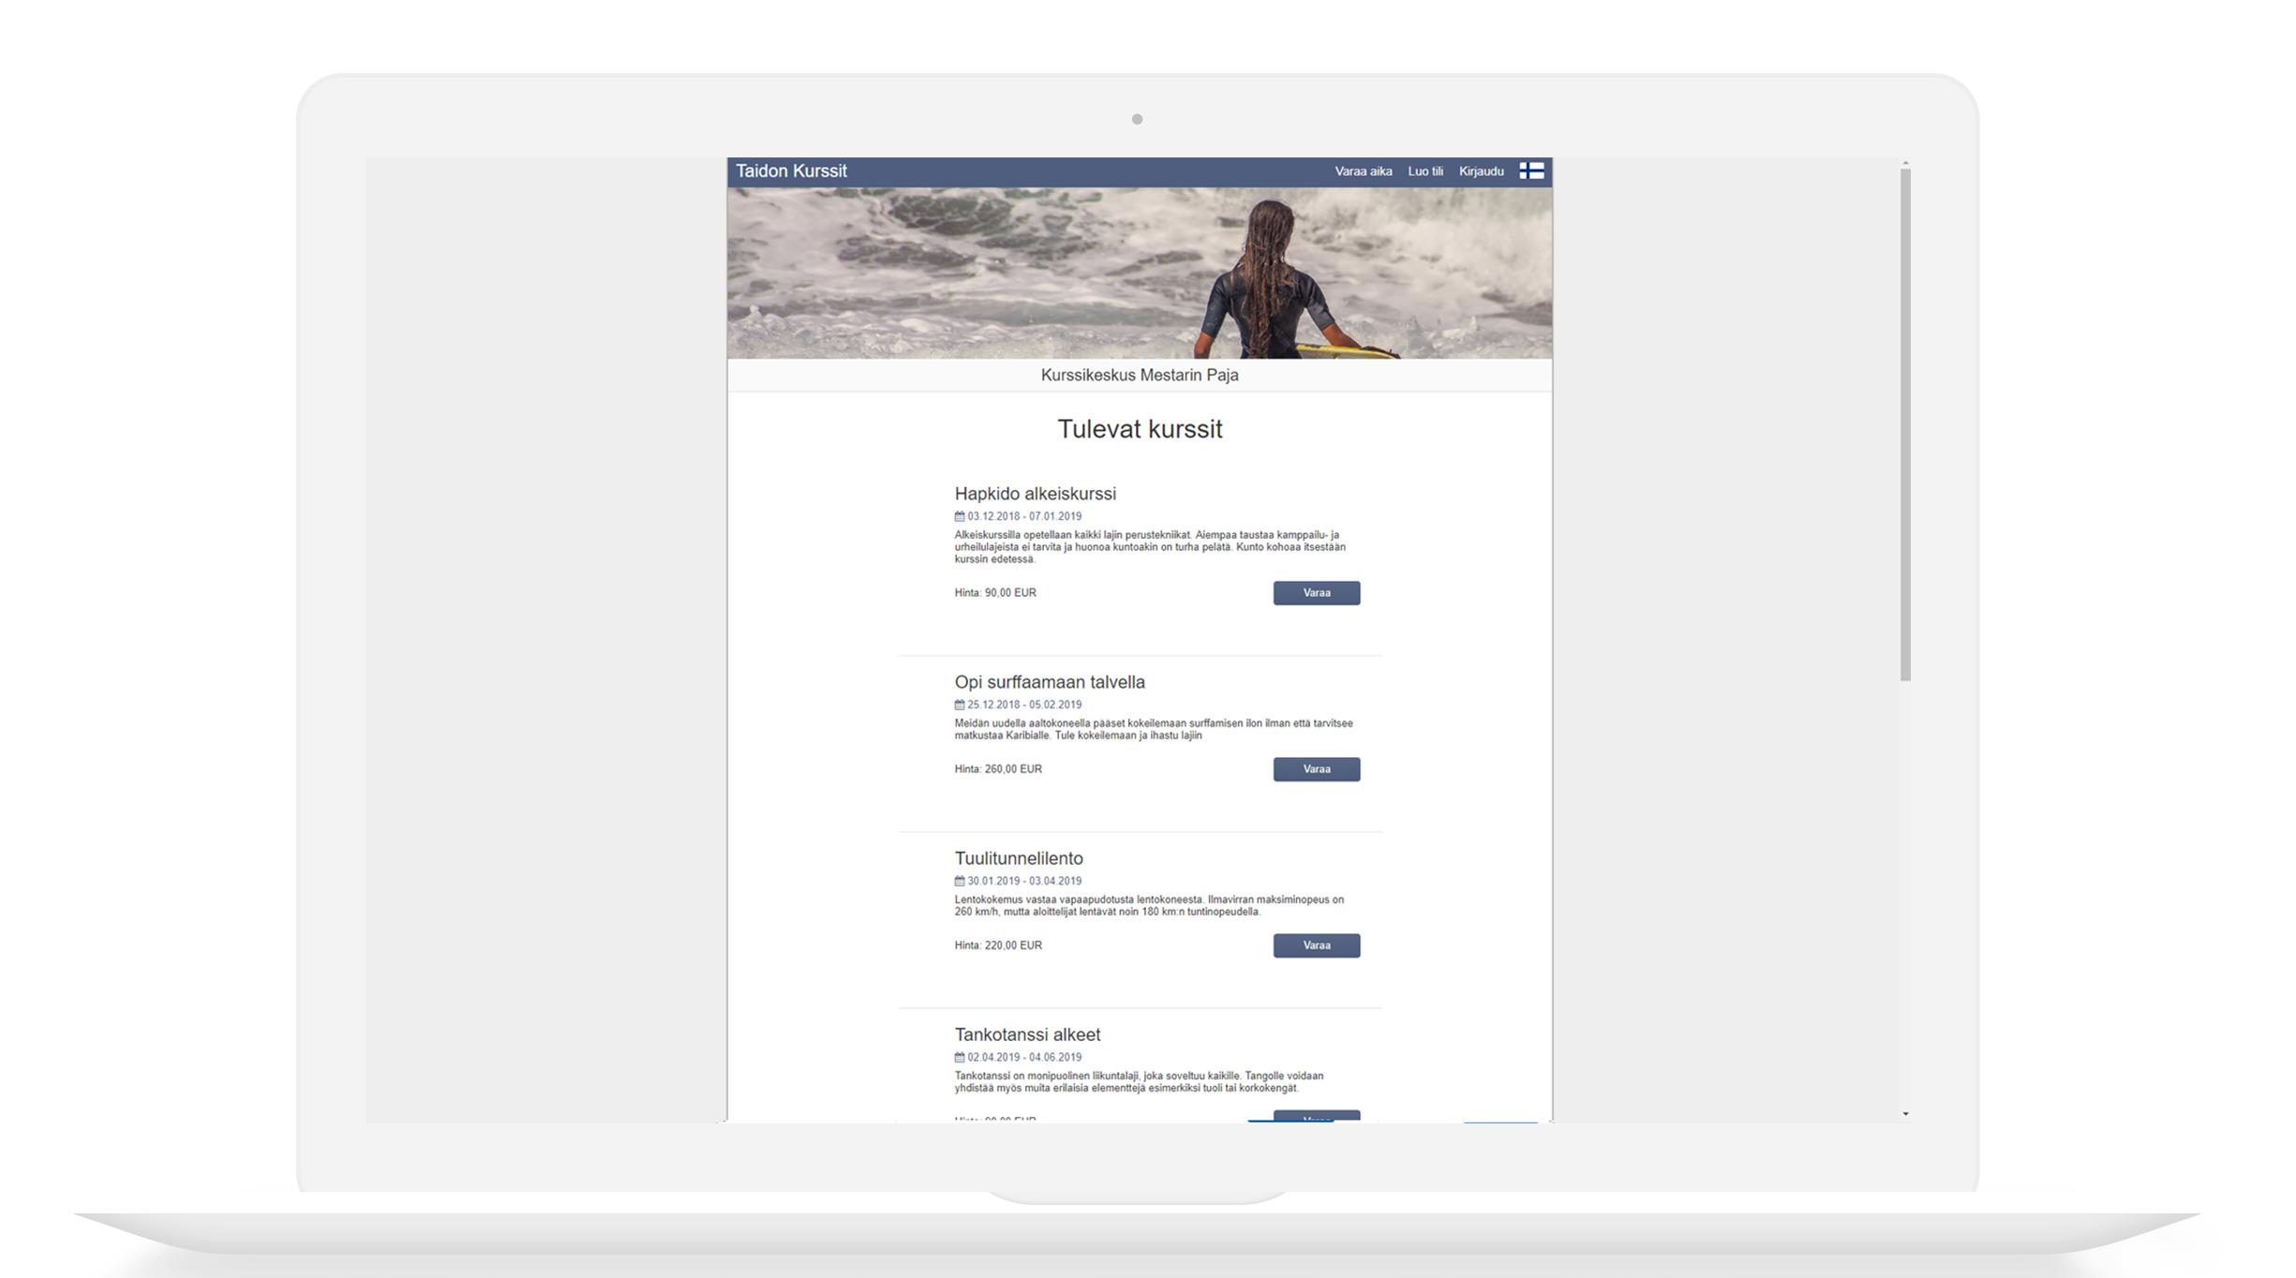The image size is (2296, 1278).
Task: Click the date range 30.01.2019 - 03.04.2019
Action: (1024, 881)
